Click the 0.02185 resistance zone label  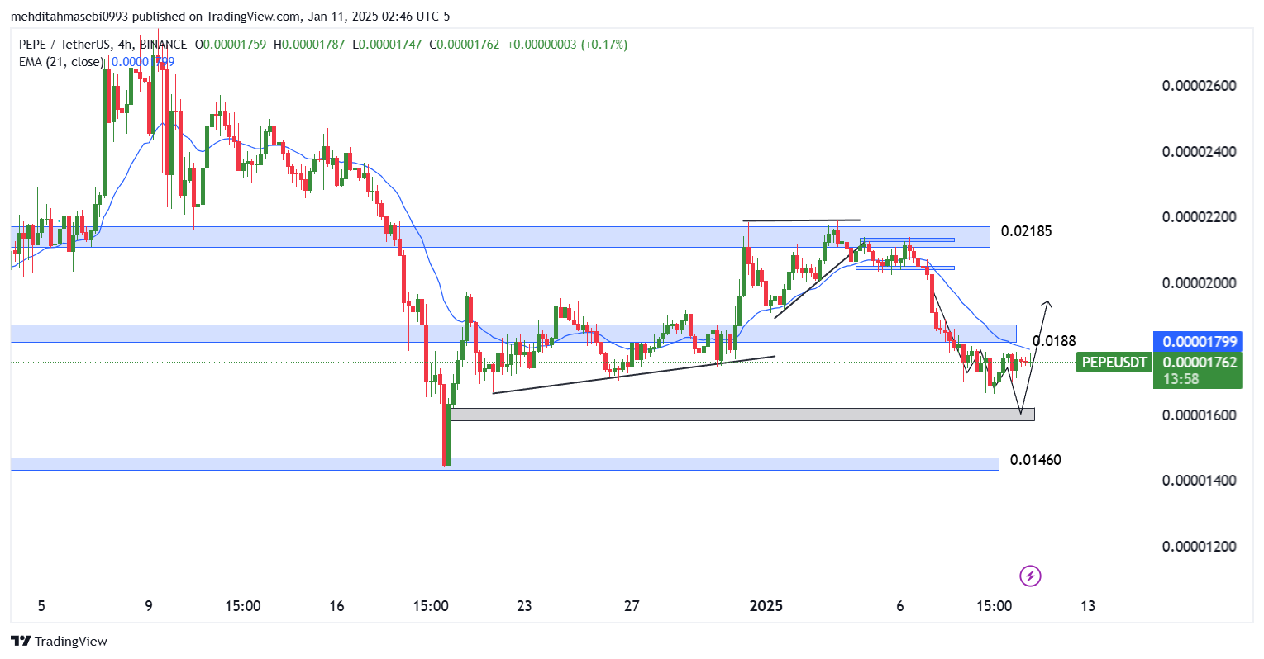pos(1026,231)
